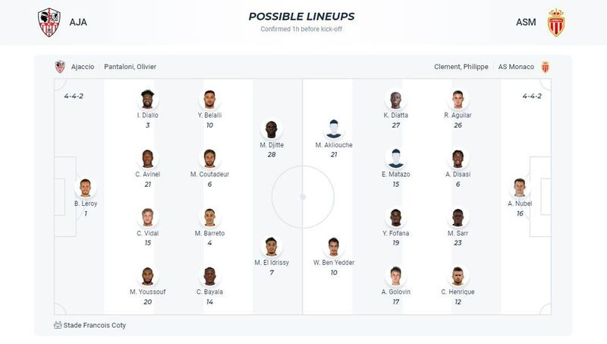
Task: Click Stade Francois Coty venue text
Action: [95, 325]
